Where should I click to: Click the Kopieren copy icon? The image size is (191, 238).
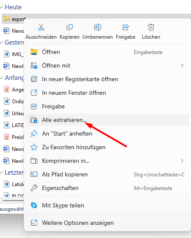point(70,27)
